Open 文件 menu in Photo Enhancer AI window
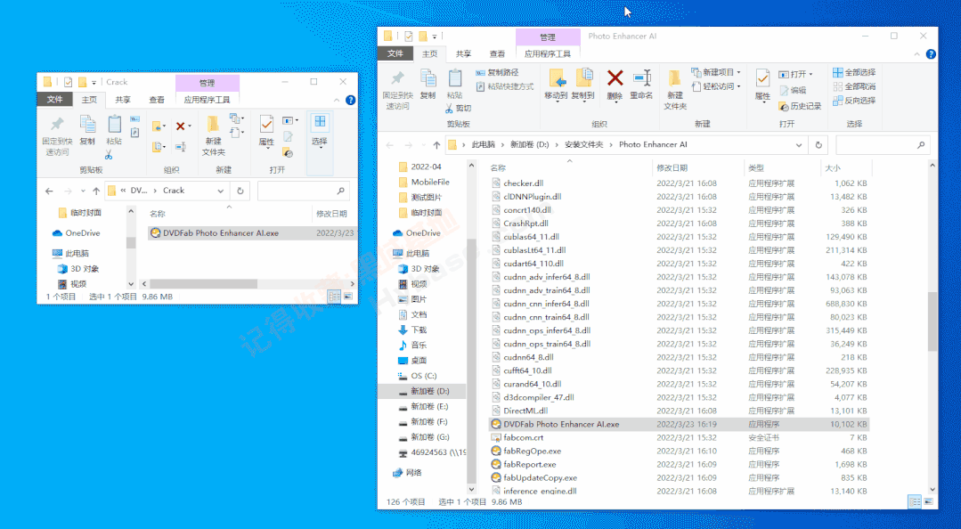Viewport: 961px width, 529px height. 395,54
